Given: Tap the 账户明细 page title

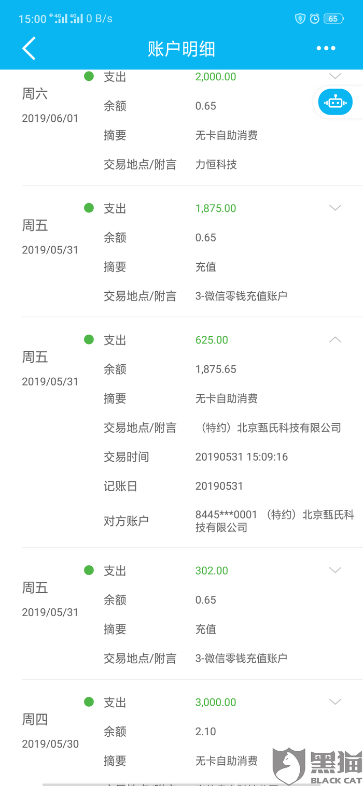Looking at the screenshot, I should 181,49.
